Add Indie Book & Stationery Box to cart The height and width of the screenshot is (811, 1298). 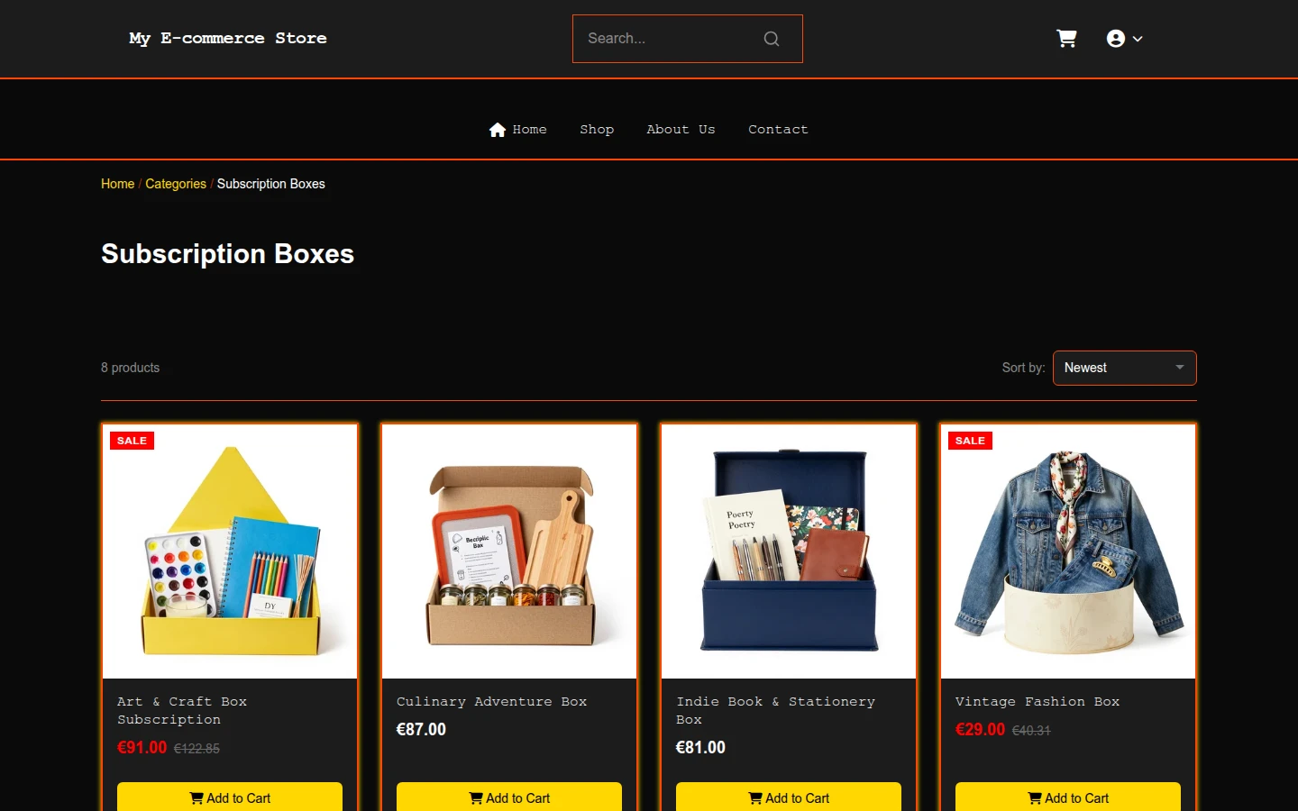(x=789, y=797)
